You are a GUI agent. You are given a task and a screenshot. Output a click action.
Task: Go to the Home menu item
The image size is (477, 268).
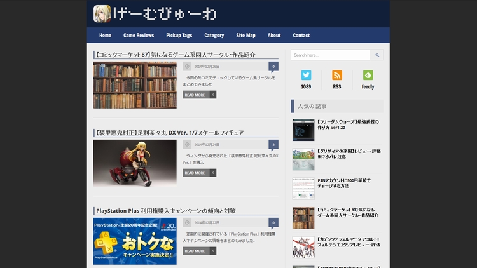pos(105,36)
